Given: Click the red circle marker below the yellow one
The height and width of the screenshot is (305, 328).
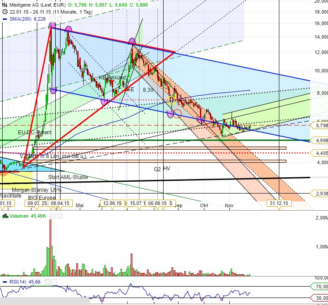Looking at the screenshot, I should point(178,114).
